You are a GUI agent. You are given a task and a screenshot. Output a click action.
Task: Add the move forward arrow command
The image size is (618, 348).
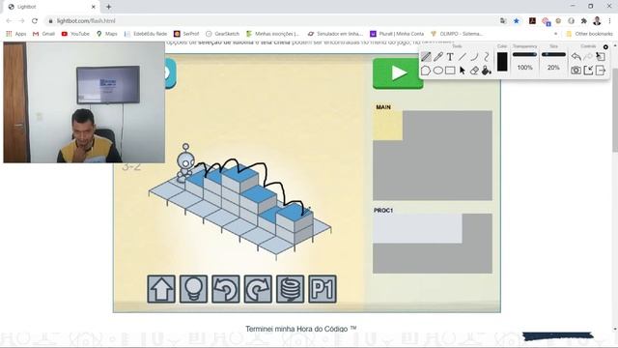pos(161,289)
